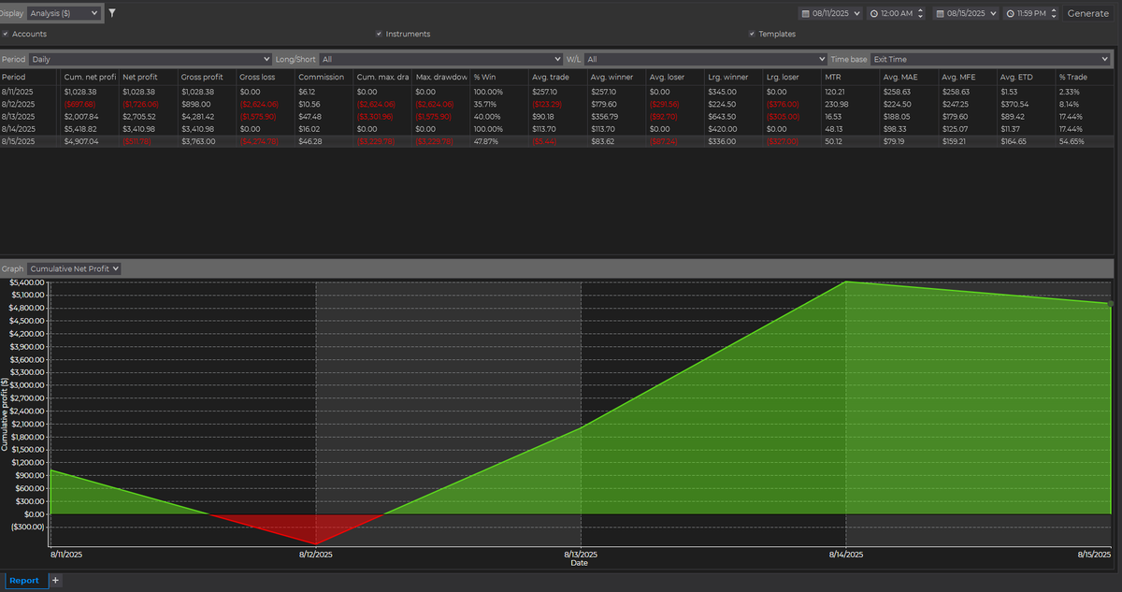Screen dimensions: 1122x592
Task: Click the Avg. loser column header
Action: click(x=675, y=77)
